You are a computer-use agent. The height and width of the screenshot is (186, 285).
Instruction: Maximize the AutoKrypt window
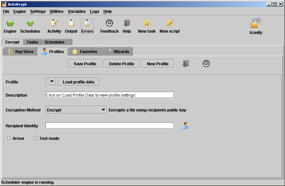[274, 4]
